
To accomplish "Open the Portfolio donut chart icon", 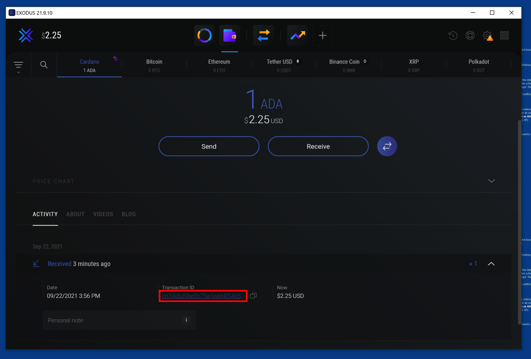I will tap(204, 36).
